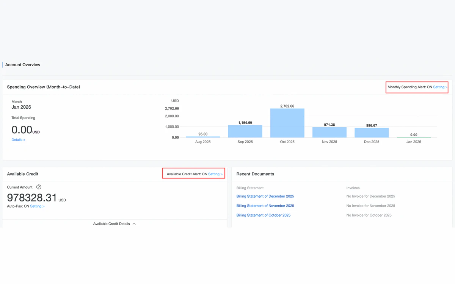Screen dimensions: 455x284
Task: Click 'No Invoice for December 2025' text
Action: [x=371, y=196]
